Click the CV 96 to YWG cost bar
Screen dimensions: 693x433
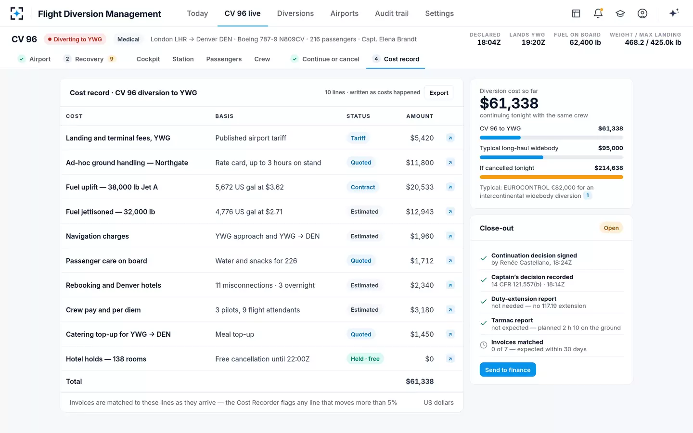(551, 138)
